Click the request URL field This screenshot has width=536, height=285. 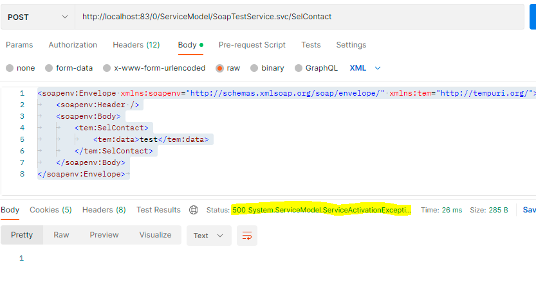[x=299, y=17]
